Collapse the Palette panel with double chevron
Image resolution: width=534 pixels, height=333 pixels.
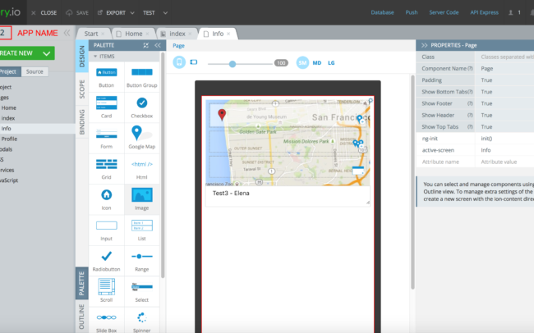[158, 45]
